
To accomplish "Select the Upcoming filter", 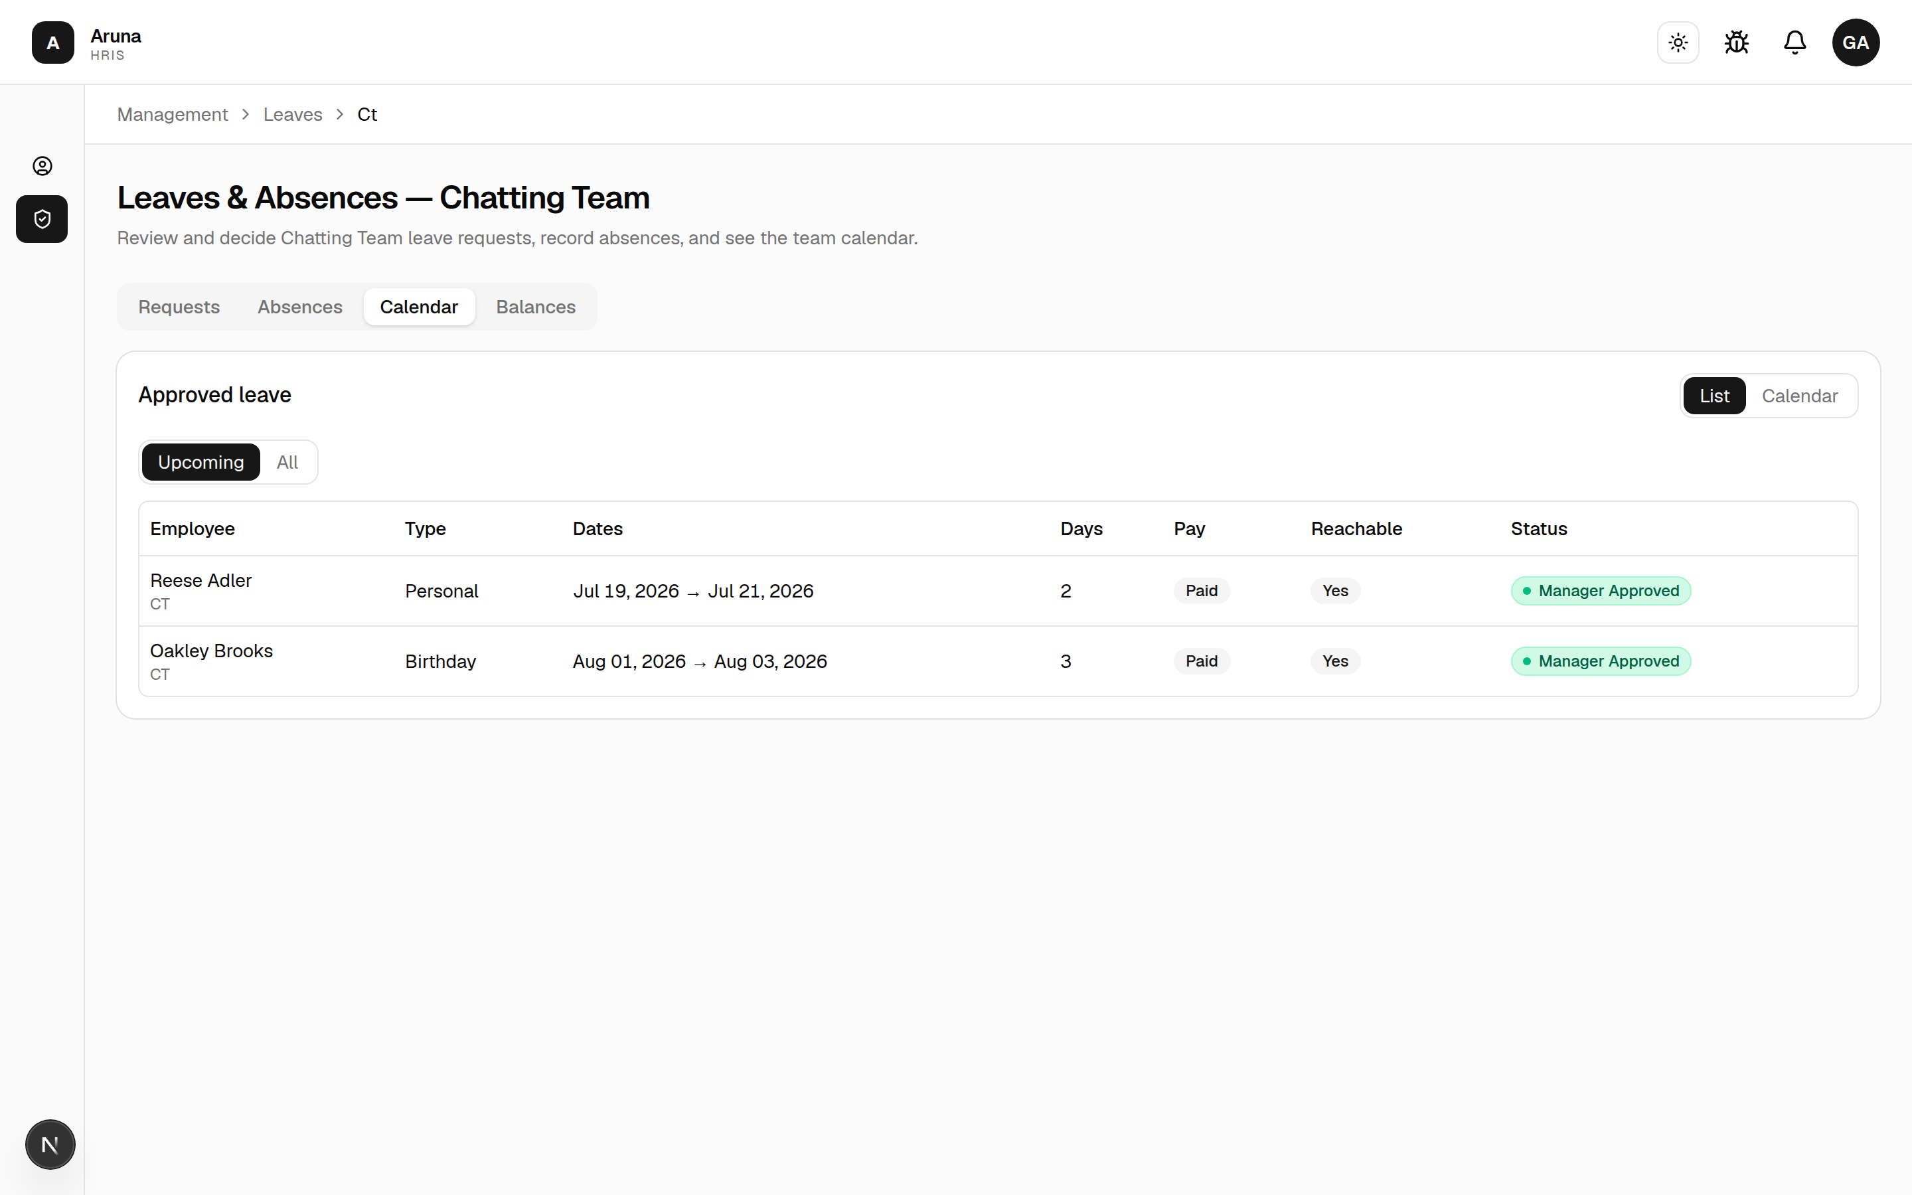I will coord(200,462).
